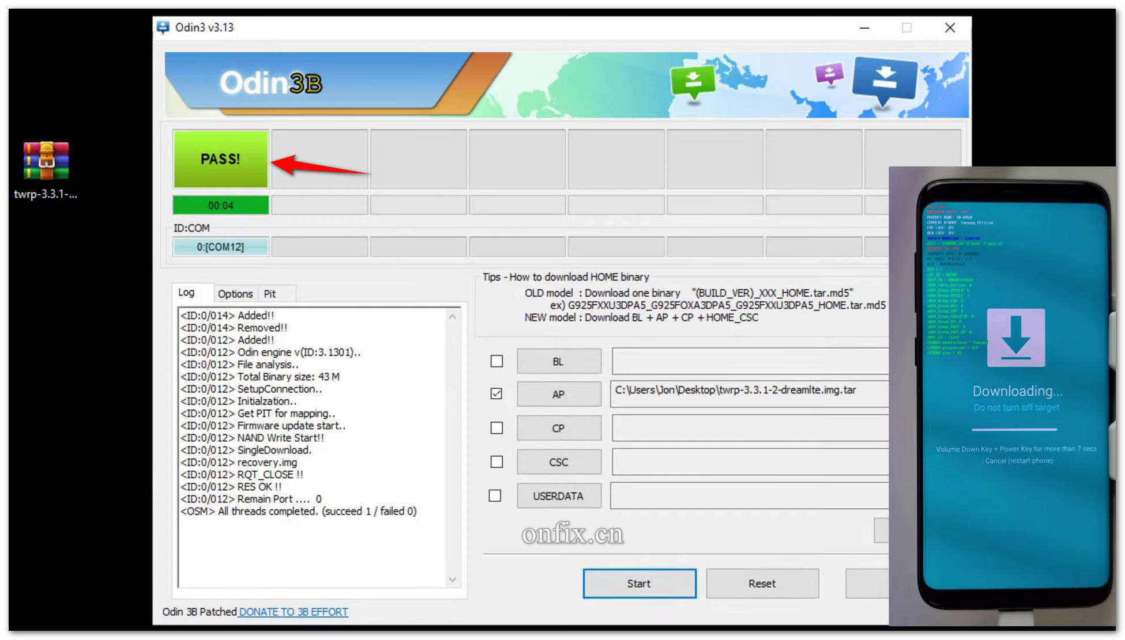
Task: Click the purple download icon in banner
Action: pyautogui.click(x=829, y=74)
